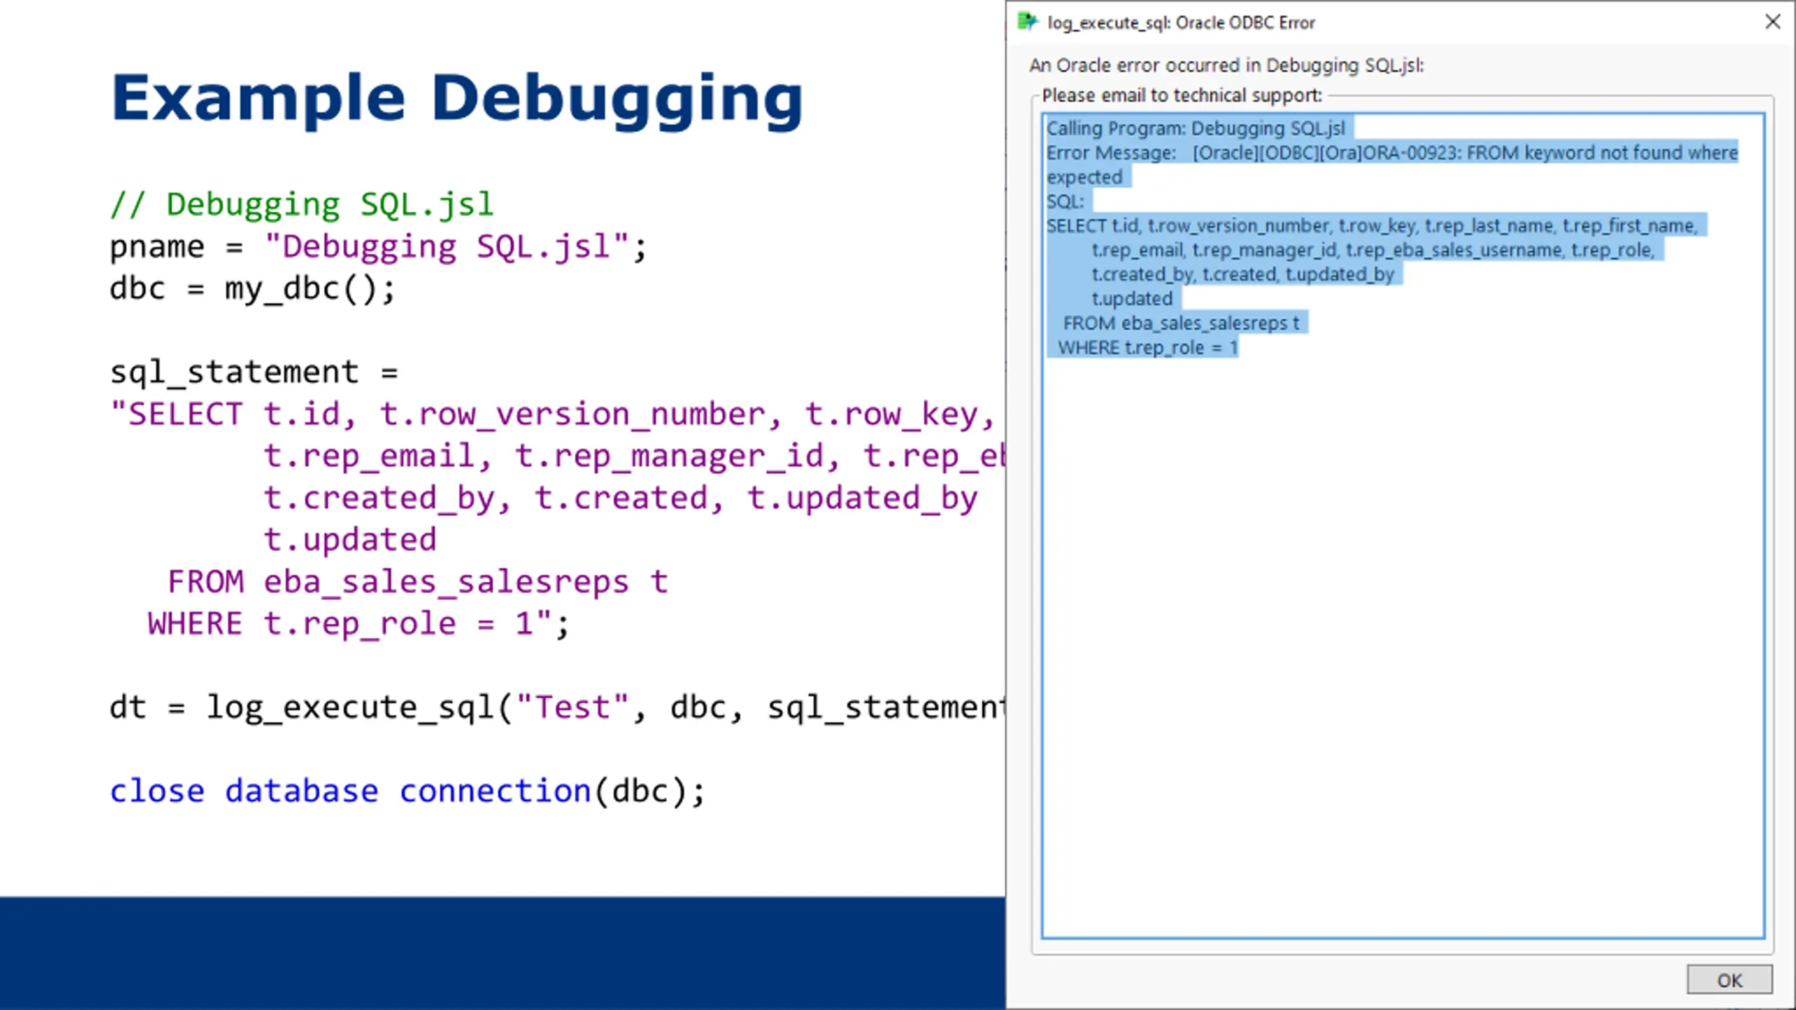The image size is (1796, 1010).
Task: Click 'FROM eba_sales_salesreps t' on slide
Action: click(x=417, y=581)
